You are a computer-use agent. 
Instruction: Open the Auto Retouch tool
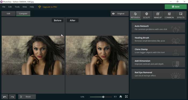(158, 28)
